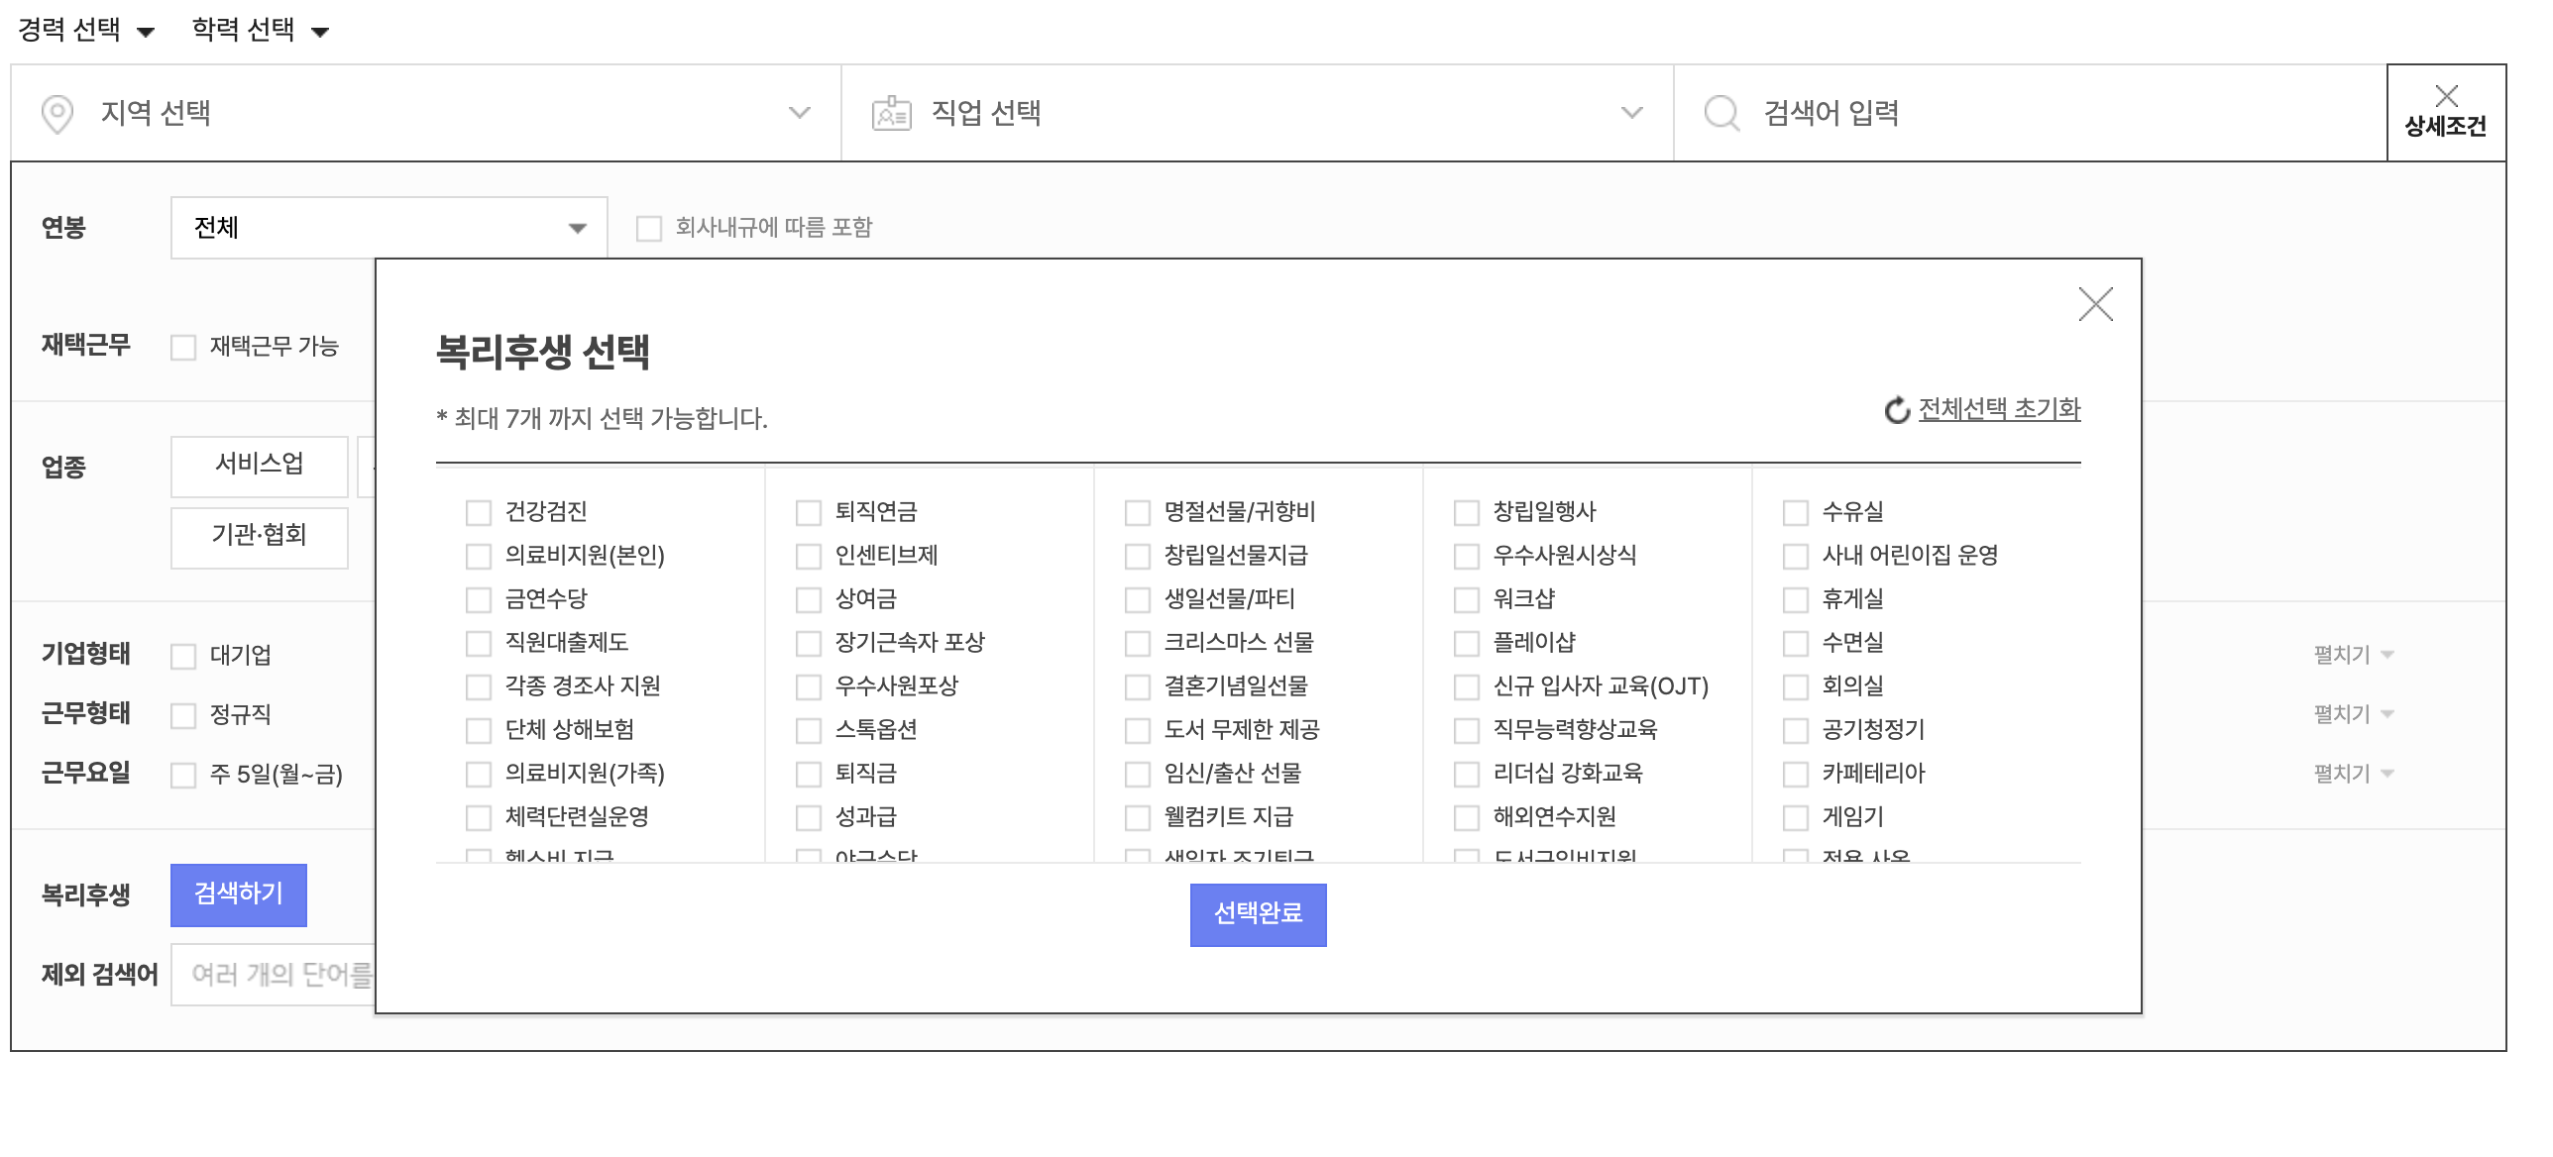Click the search magnifier icon
Image resolution: width=2553 pixels, height=1157 pixels.
coord(1721,113)
